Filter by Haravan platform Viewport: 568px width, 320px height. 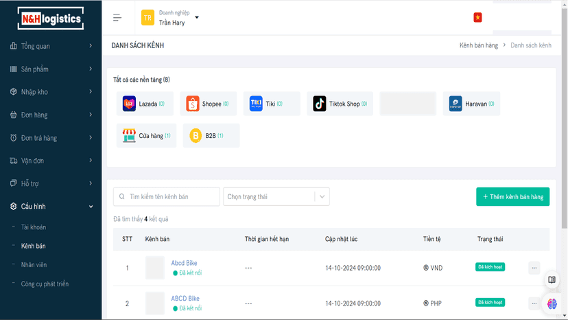471,104
